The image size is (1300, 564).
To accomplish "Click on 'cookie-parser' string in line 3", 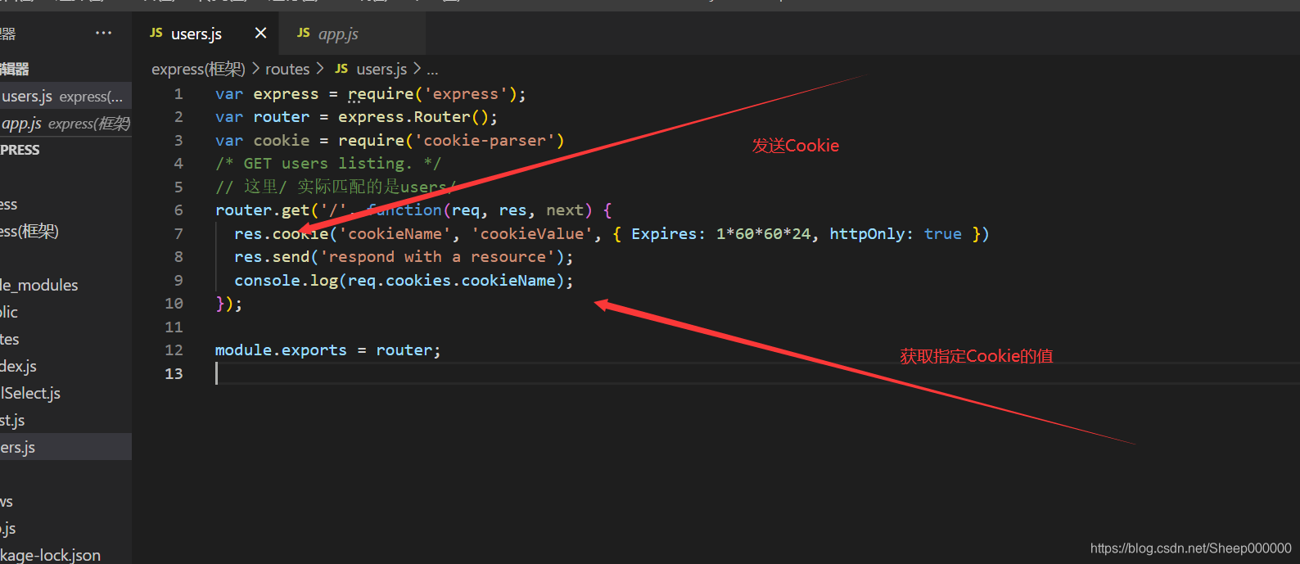I will click(x=485, y=140).
